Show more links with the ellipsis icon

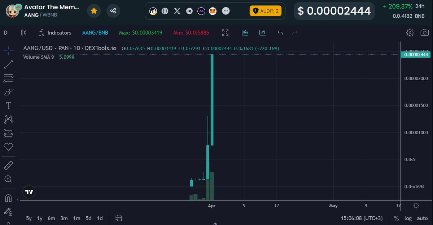click(x=226, y=11)
